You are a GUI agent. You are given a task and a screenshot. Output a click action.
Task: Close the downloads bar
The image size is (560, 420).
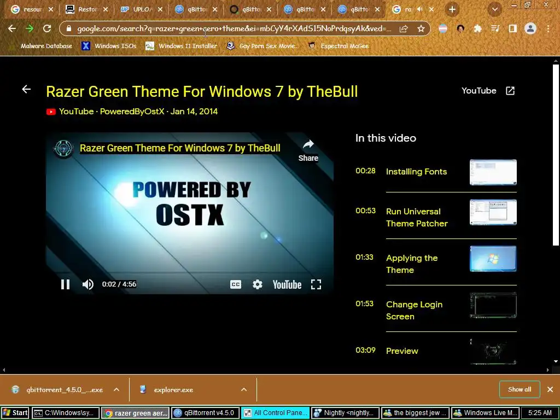coord(550,389)
